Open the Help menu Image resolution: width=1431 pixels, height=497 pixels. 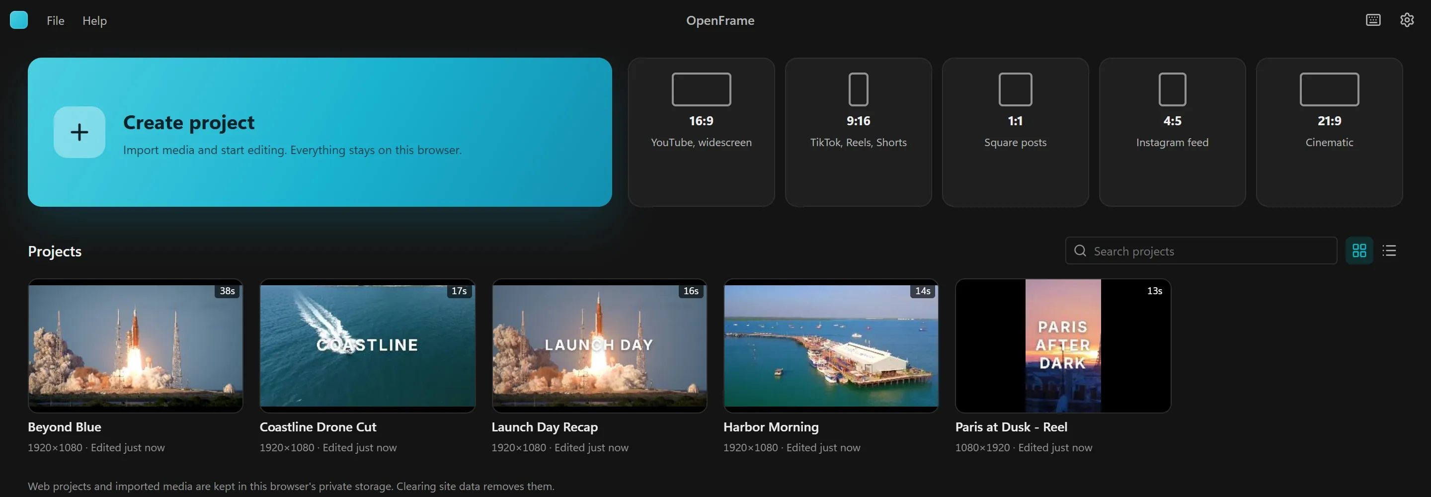[x=94, y=20]
